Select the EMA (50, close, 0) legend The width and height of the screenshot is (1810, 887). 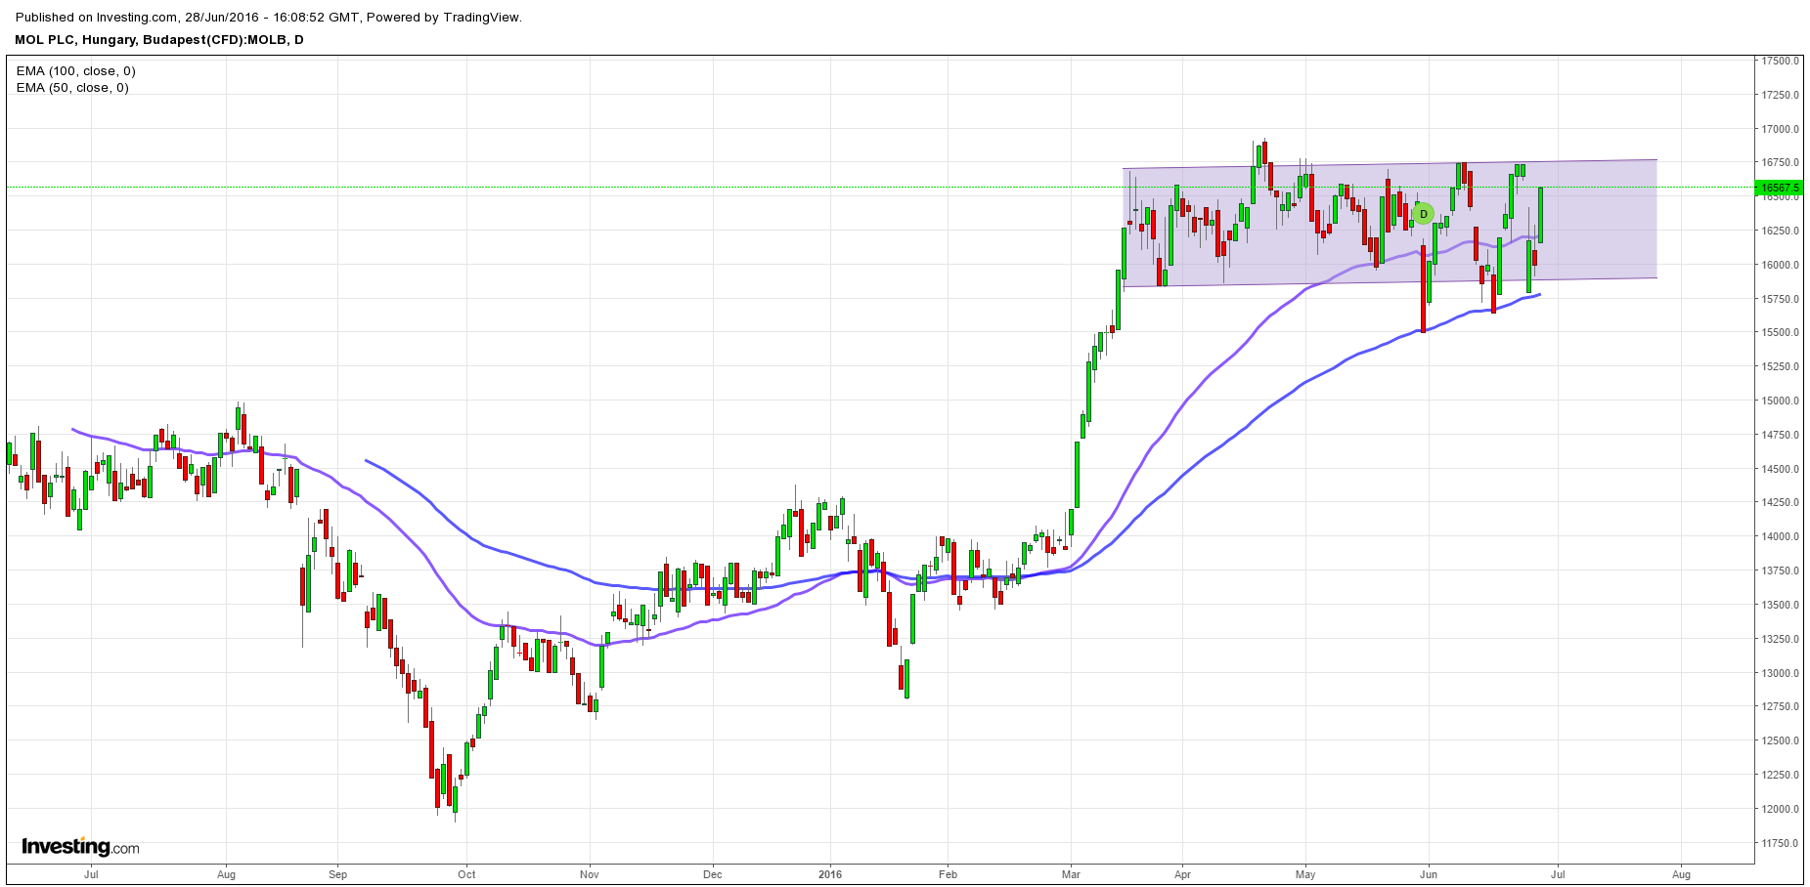tap(72, 88)
